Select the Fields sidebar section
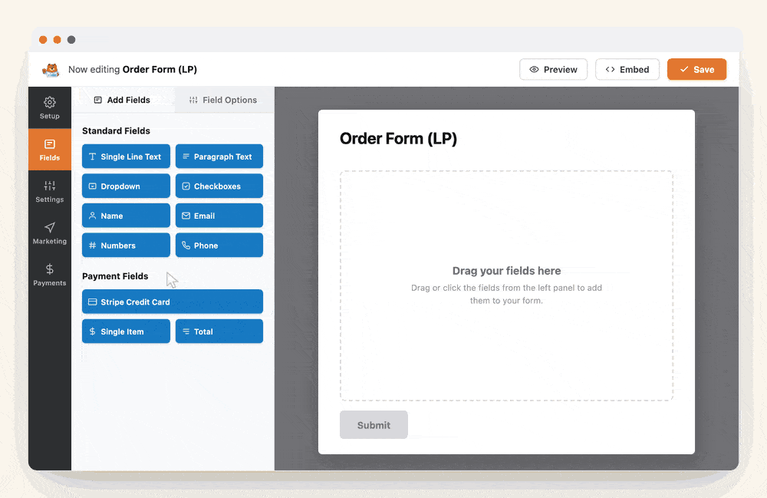 (x=49, y=150)
